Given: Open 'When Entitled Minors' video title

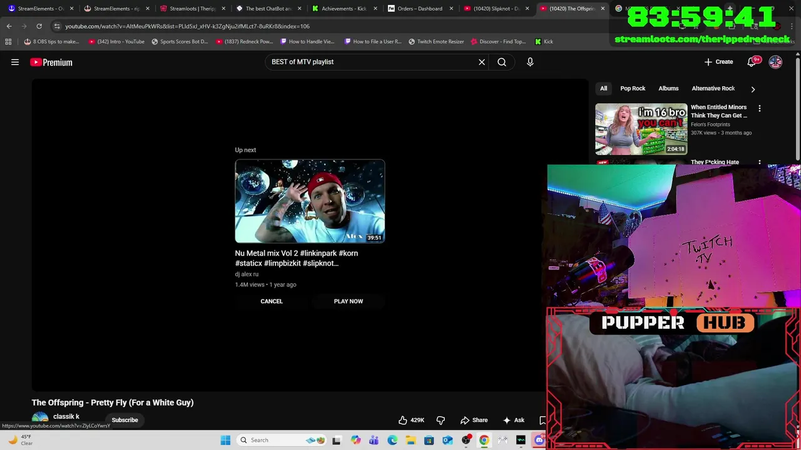Looking at the screenshot, I should [719, 111].
